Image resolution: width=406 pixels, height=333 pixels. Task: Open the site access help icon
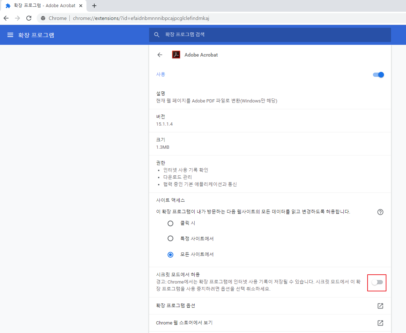(x=380, y=212)
